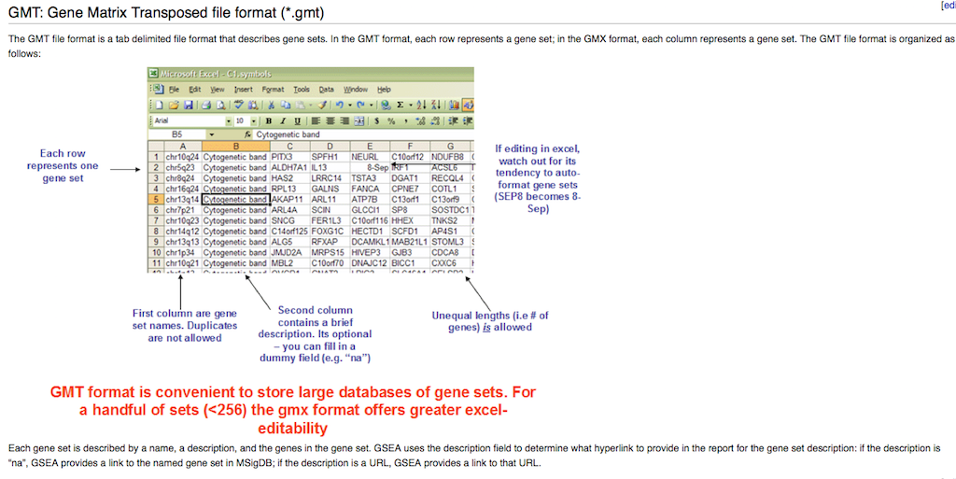Viewport: 956px width, 479px height.
Task: Click the edit link at top right
Action: point(949,6)
